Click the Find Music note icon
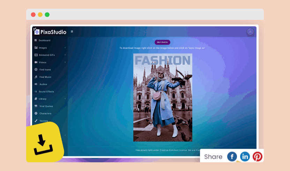Image resolution: width=290 pixels, height=171 pixels. point(36,77)
